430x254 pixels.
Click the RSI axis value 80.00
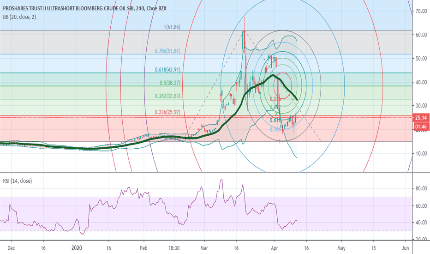point(421,188)
